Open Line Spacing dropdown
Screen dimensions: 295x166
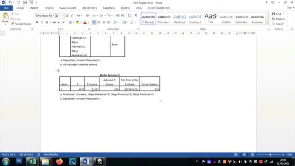[116, 23]
